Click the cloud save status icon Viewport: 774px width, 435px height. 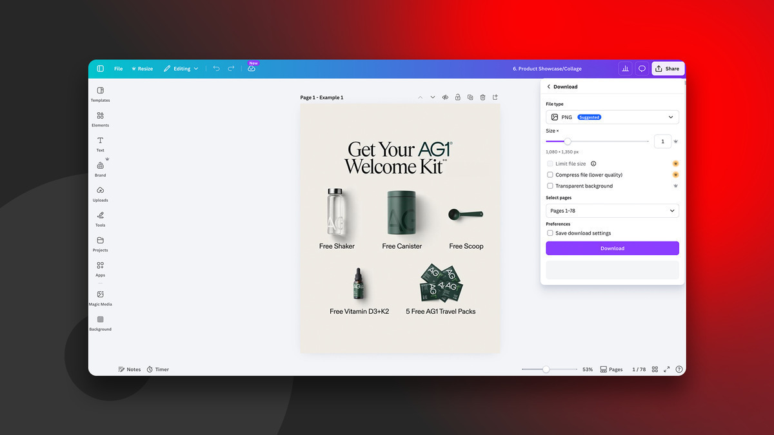coord(252,68)
